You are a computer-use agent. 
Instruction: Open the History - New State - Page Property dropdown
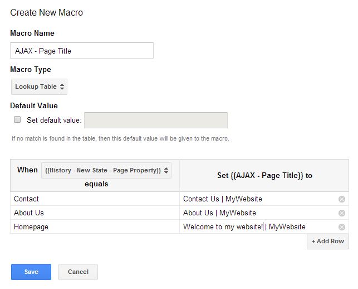(106, 170)
